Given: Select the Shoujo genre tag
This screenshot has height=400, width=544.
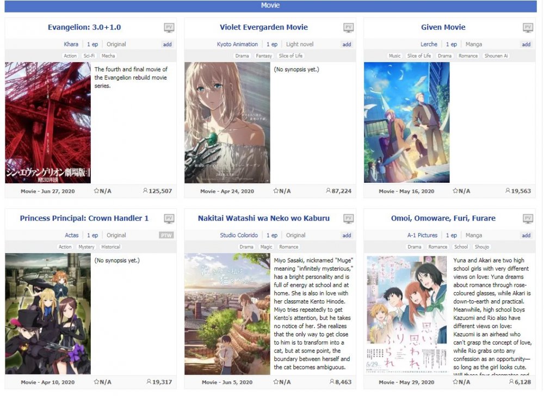Looking at the screenshot, I should [x=482, y=247].
